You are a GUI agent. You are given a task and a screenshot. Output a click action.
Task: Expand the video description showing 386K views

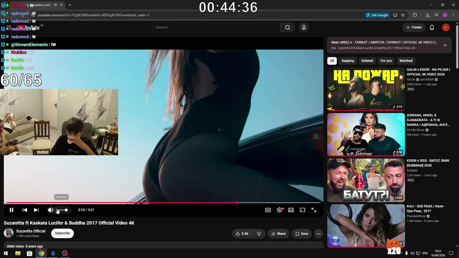pyautogui.click(x=164, y=246)
